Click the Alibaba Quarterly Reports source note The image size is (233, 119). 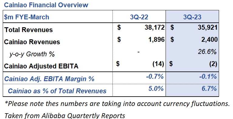pyautogui.click(x=65, y=116)
